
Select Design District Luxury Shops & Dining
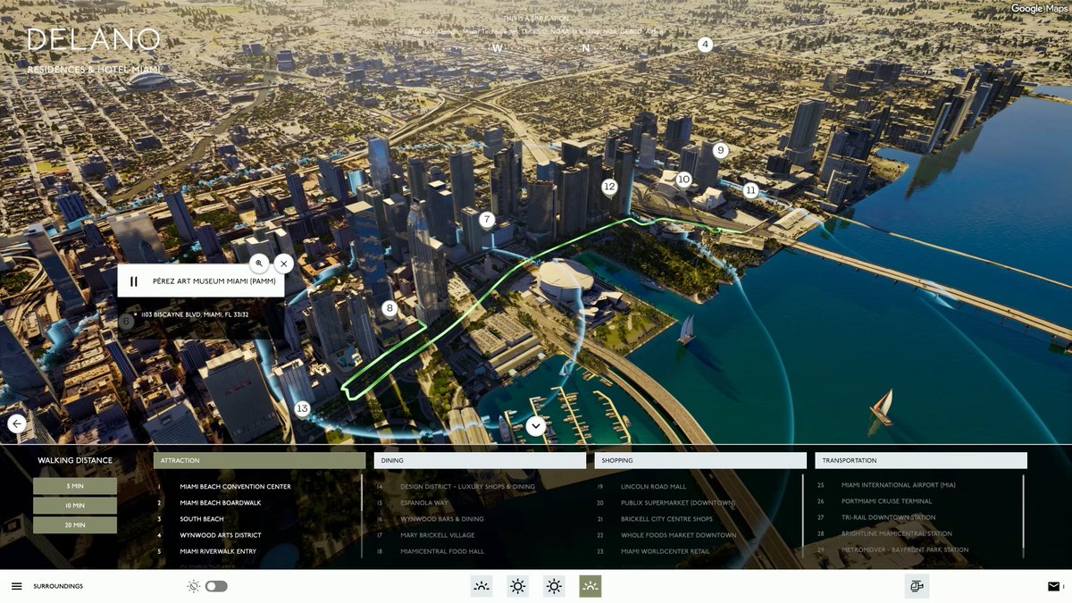click(x=467, y=487)
